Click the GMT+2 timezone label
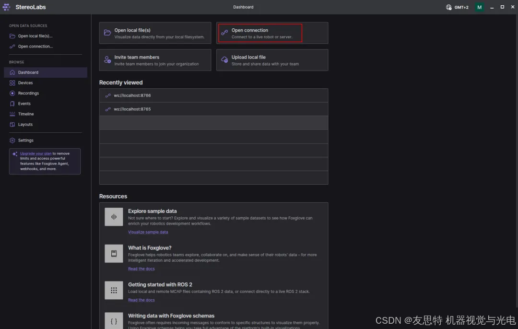This screenshot has height=329, width=518. coord(461,7)
